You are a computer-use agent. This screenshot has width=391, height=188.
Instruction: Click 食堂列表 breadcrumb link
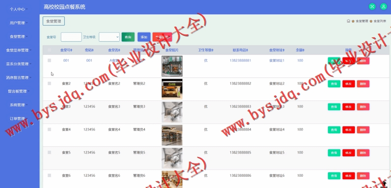tap(380, 21)
